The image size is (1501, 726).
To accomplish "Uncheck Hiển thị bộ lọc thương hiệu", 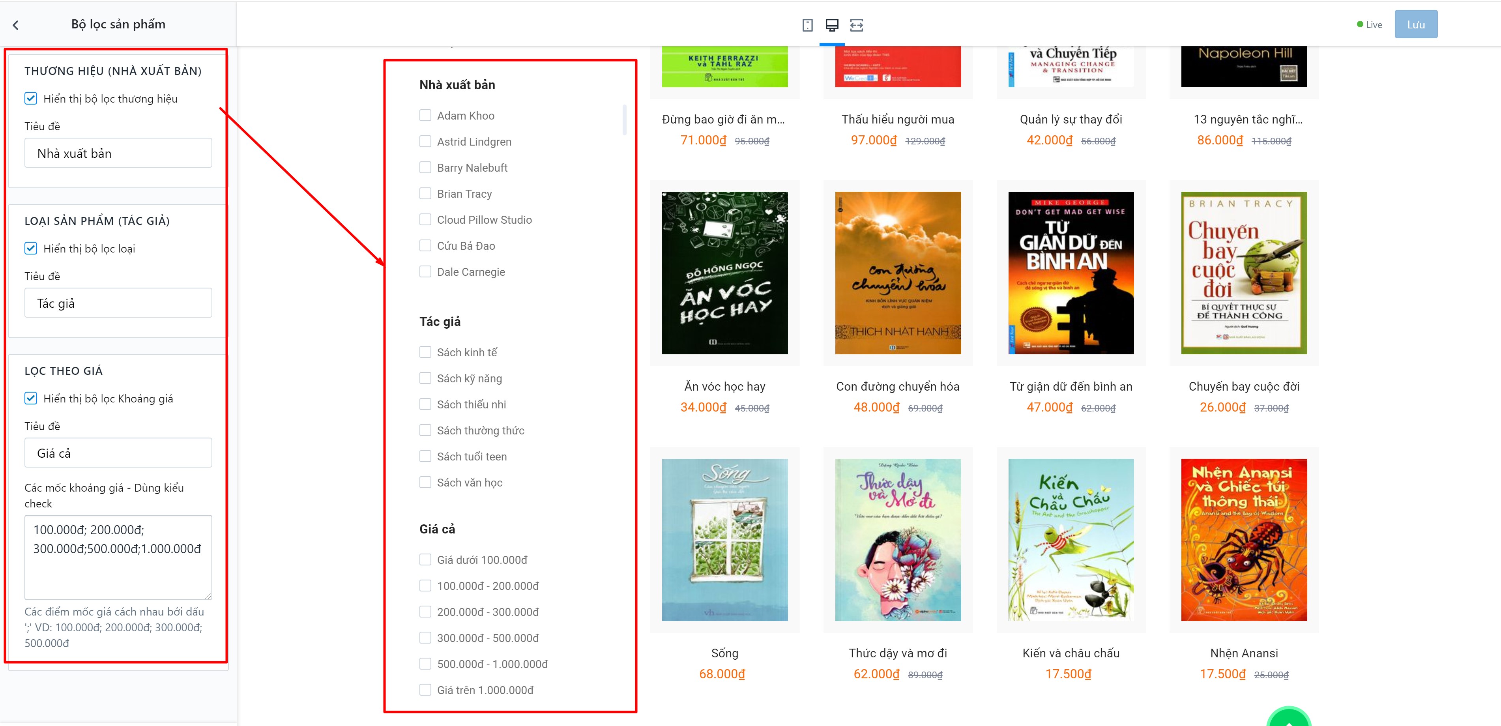I will [31, 99].
